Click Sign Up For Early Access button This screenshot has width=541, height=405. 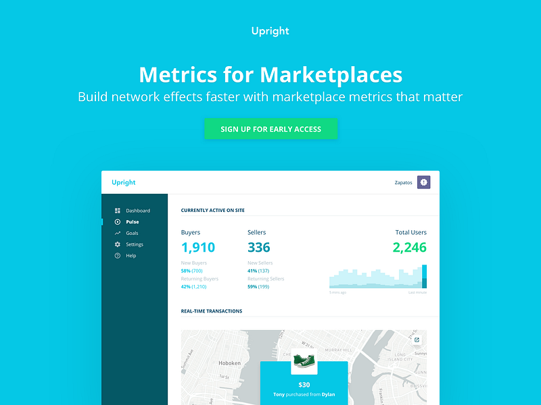(x=271, y=129)
